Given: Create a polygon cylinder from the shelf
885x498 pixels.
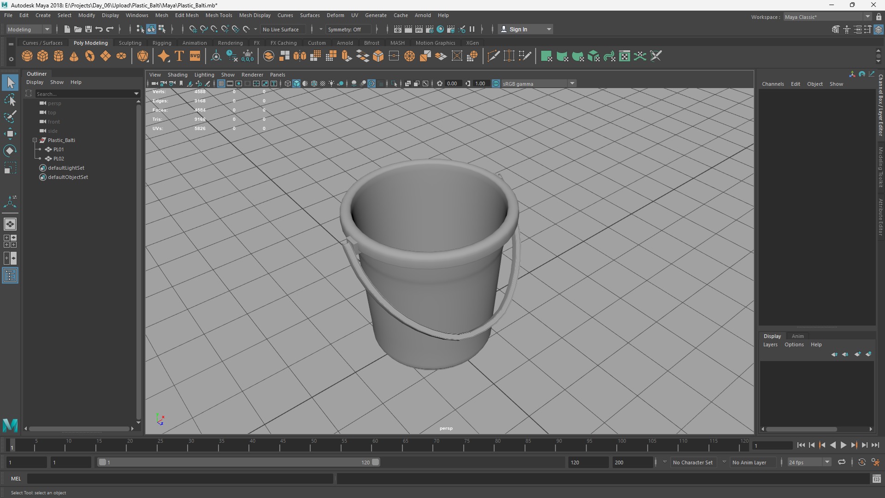Looking at the screenshot, I should point(59,56).
